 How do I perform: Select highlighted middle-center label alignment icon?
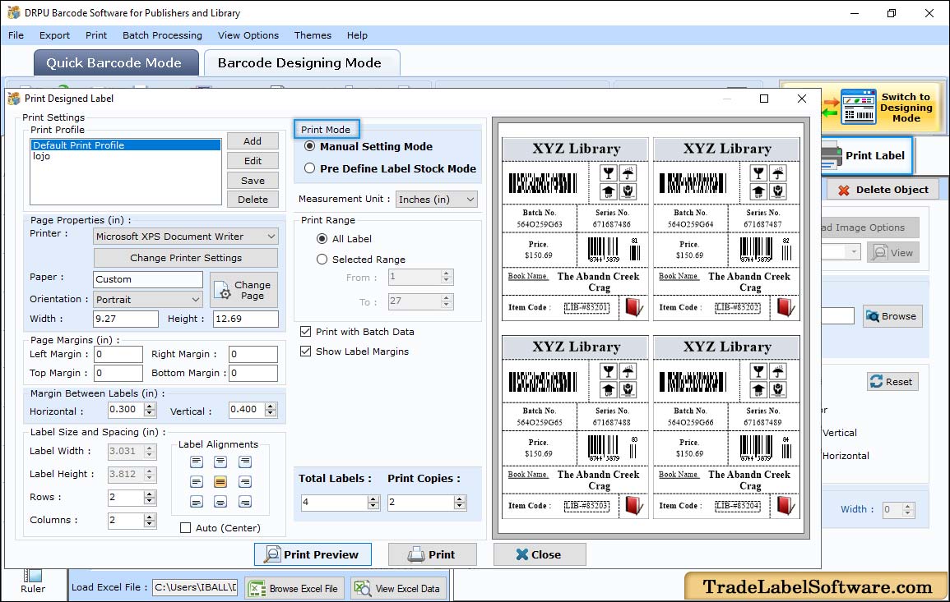220,482
